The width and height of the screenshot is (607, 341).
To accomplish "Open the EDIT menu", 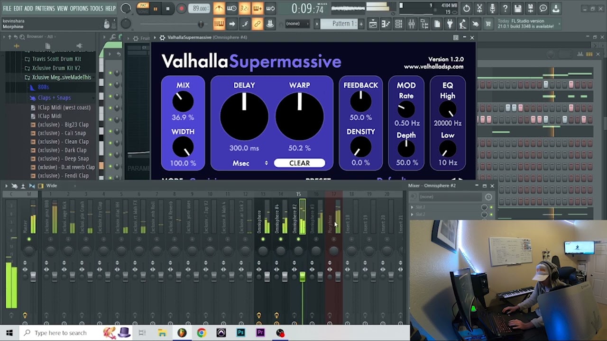I will [18, 9].
